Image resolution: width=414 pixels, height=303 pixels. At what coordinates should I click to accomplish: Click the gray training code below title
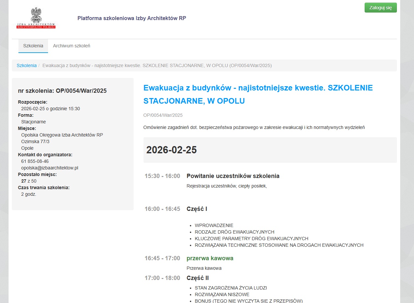pos(163,115)
